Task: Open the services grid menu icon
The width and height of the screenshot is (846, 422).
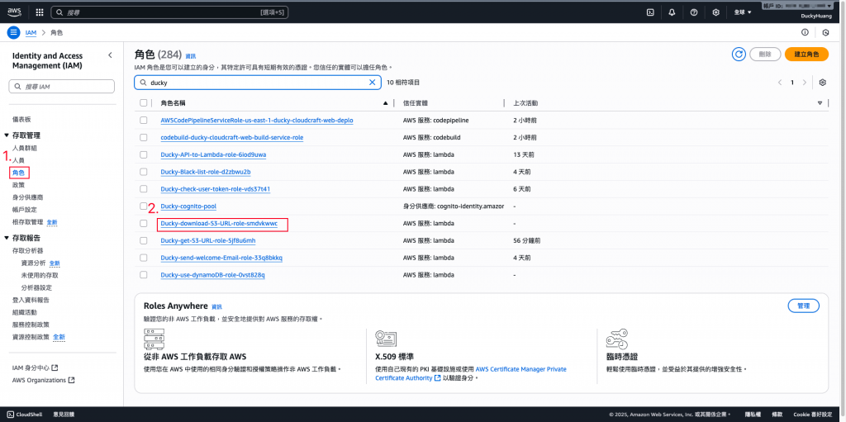Action: pos(40,12)
